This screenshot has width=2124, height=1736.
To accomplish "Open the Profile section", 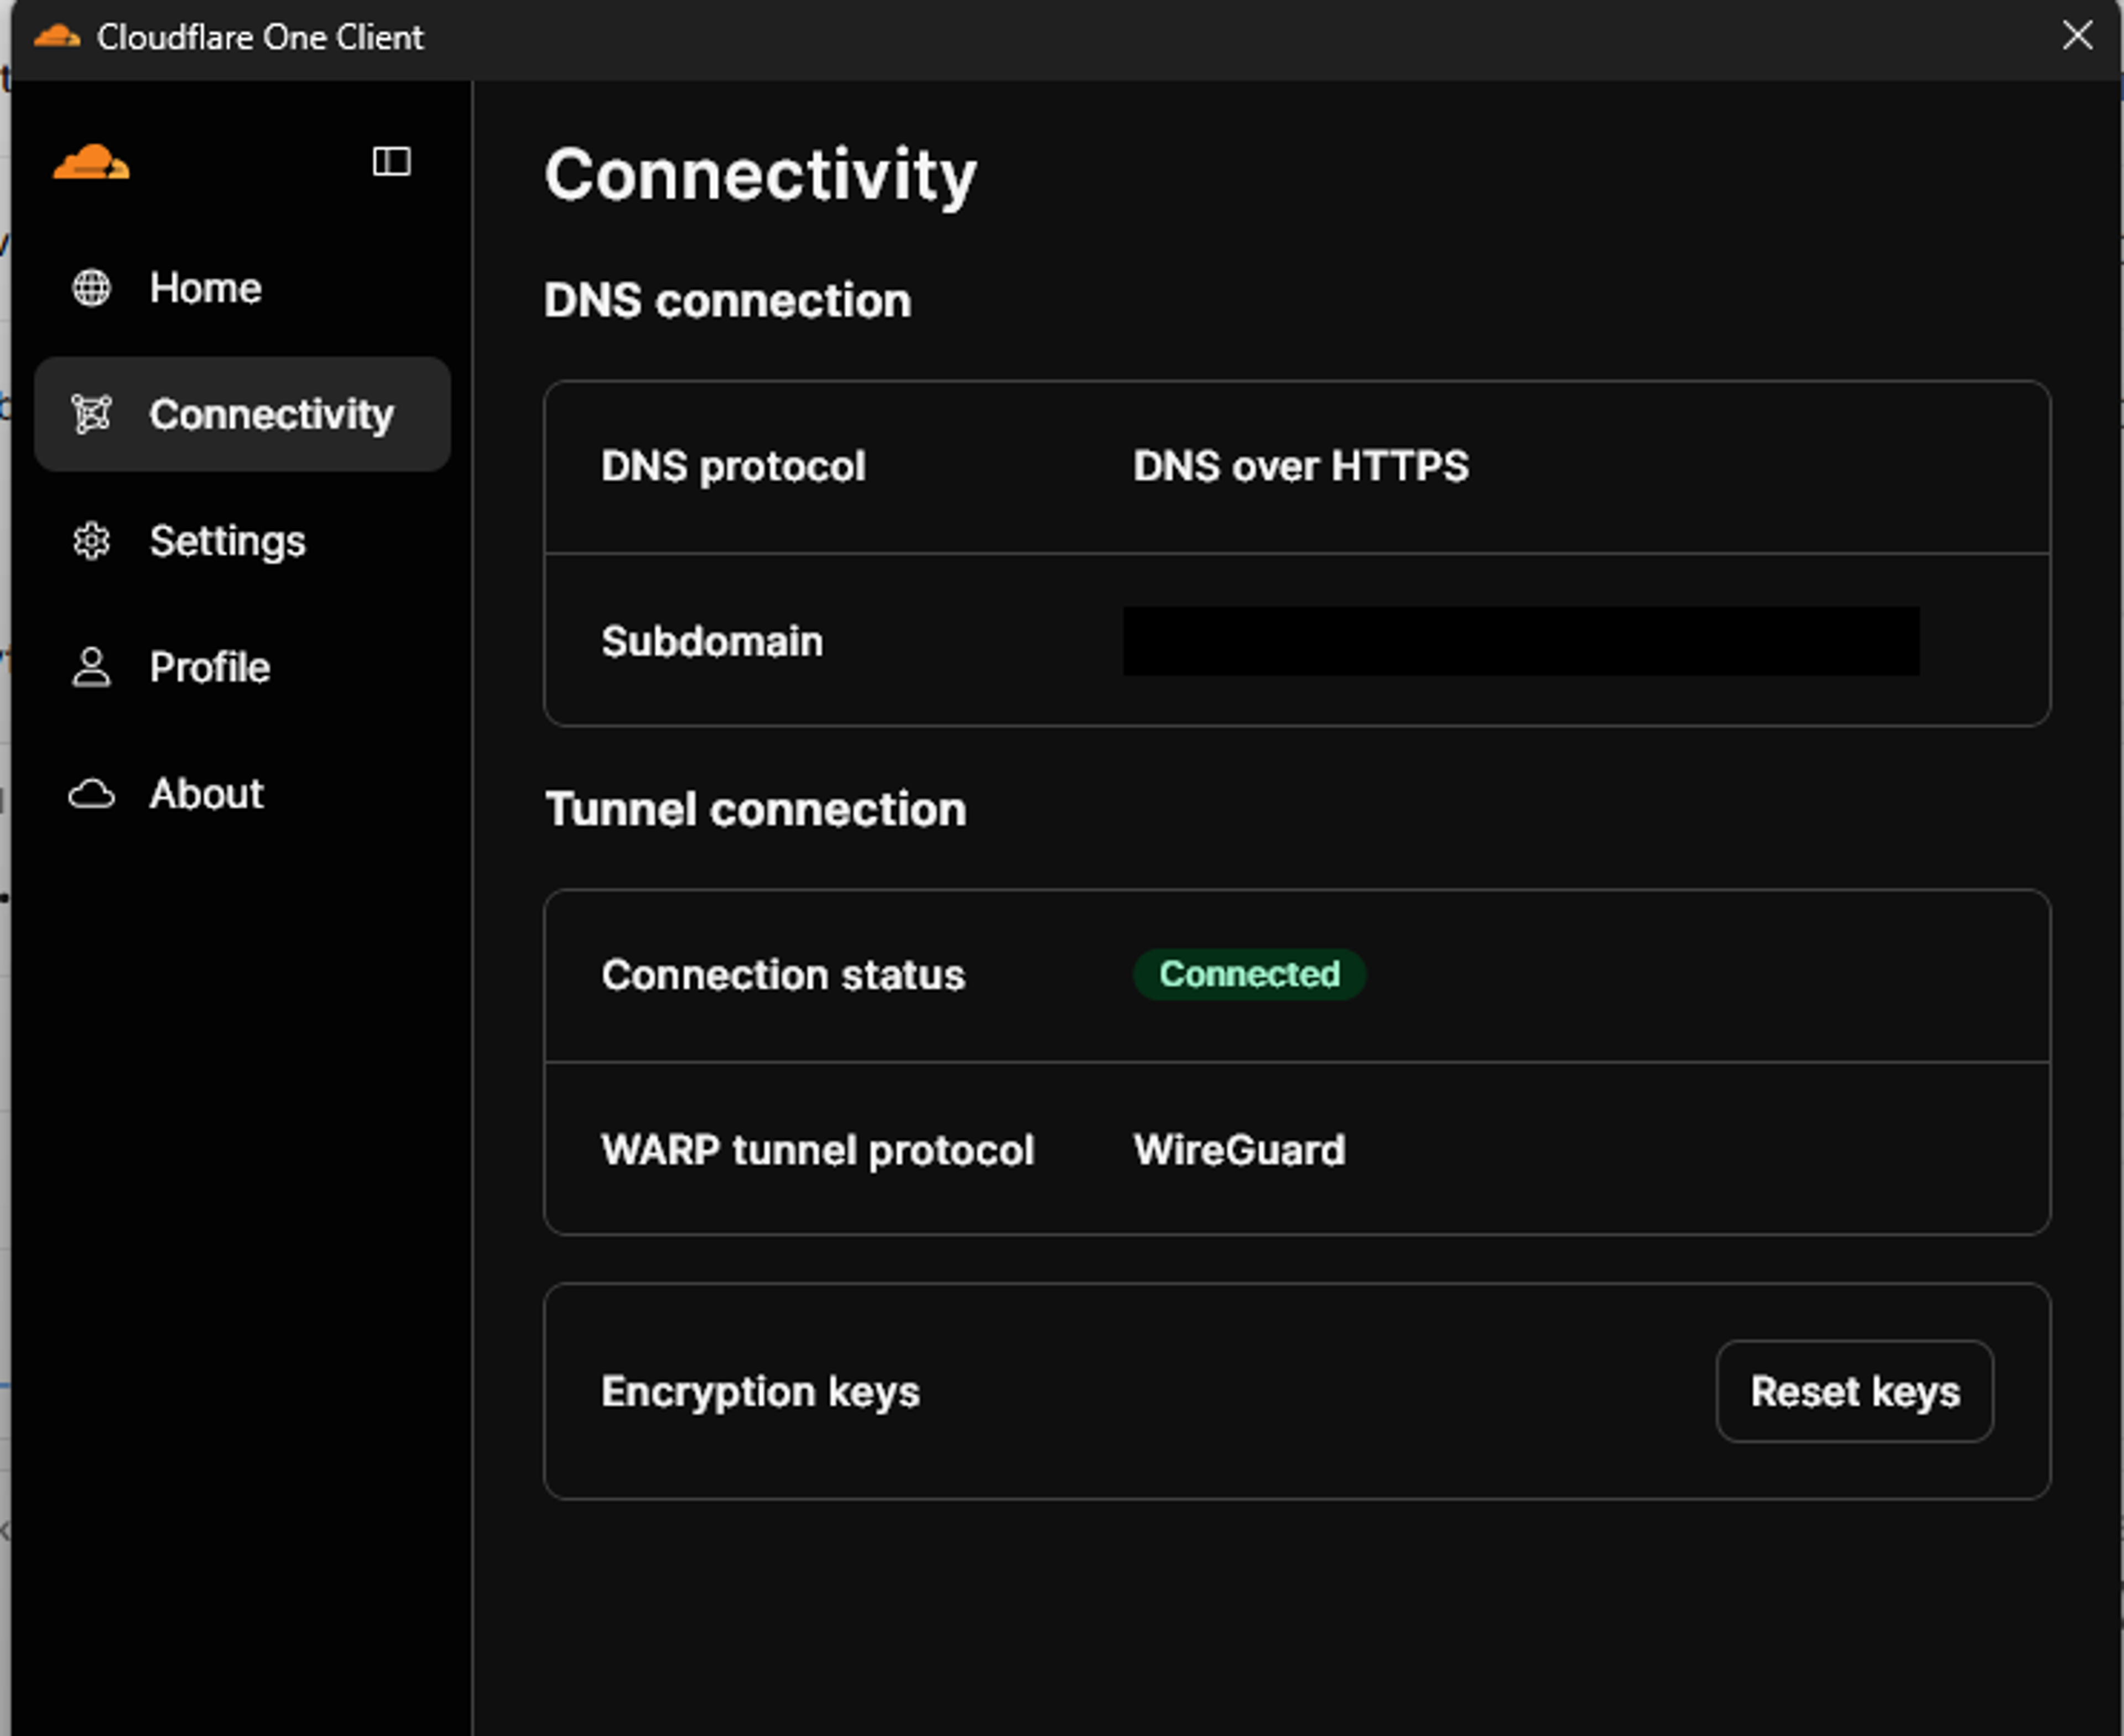I will click(x=242, y=667).
